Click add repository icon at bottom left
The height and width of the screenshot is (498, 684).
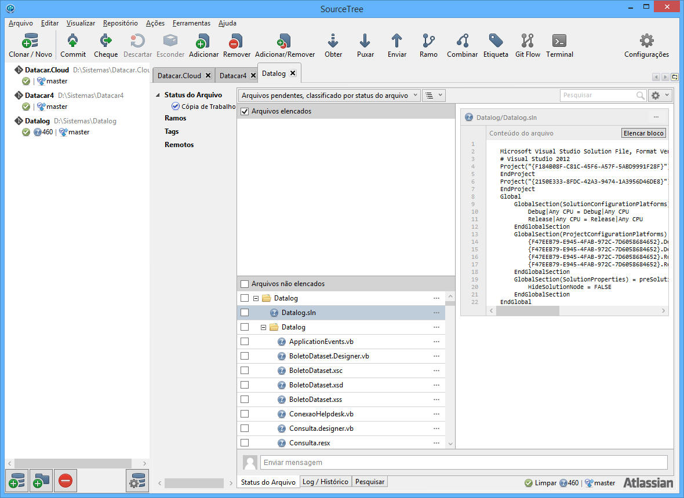click(17, 481)
